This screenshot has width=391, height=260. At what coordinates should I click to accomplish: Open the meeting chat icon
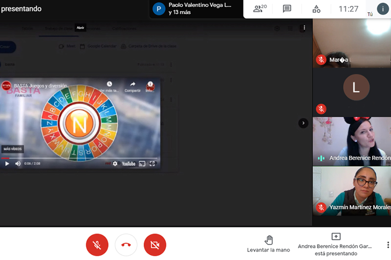click(x=287, y=9)
